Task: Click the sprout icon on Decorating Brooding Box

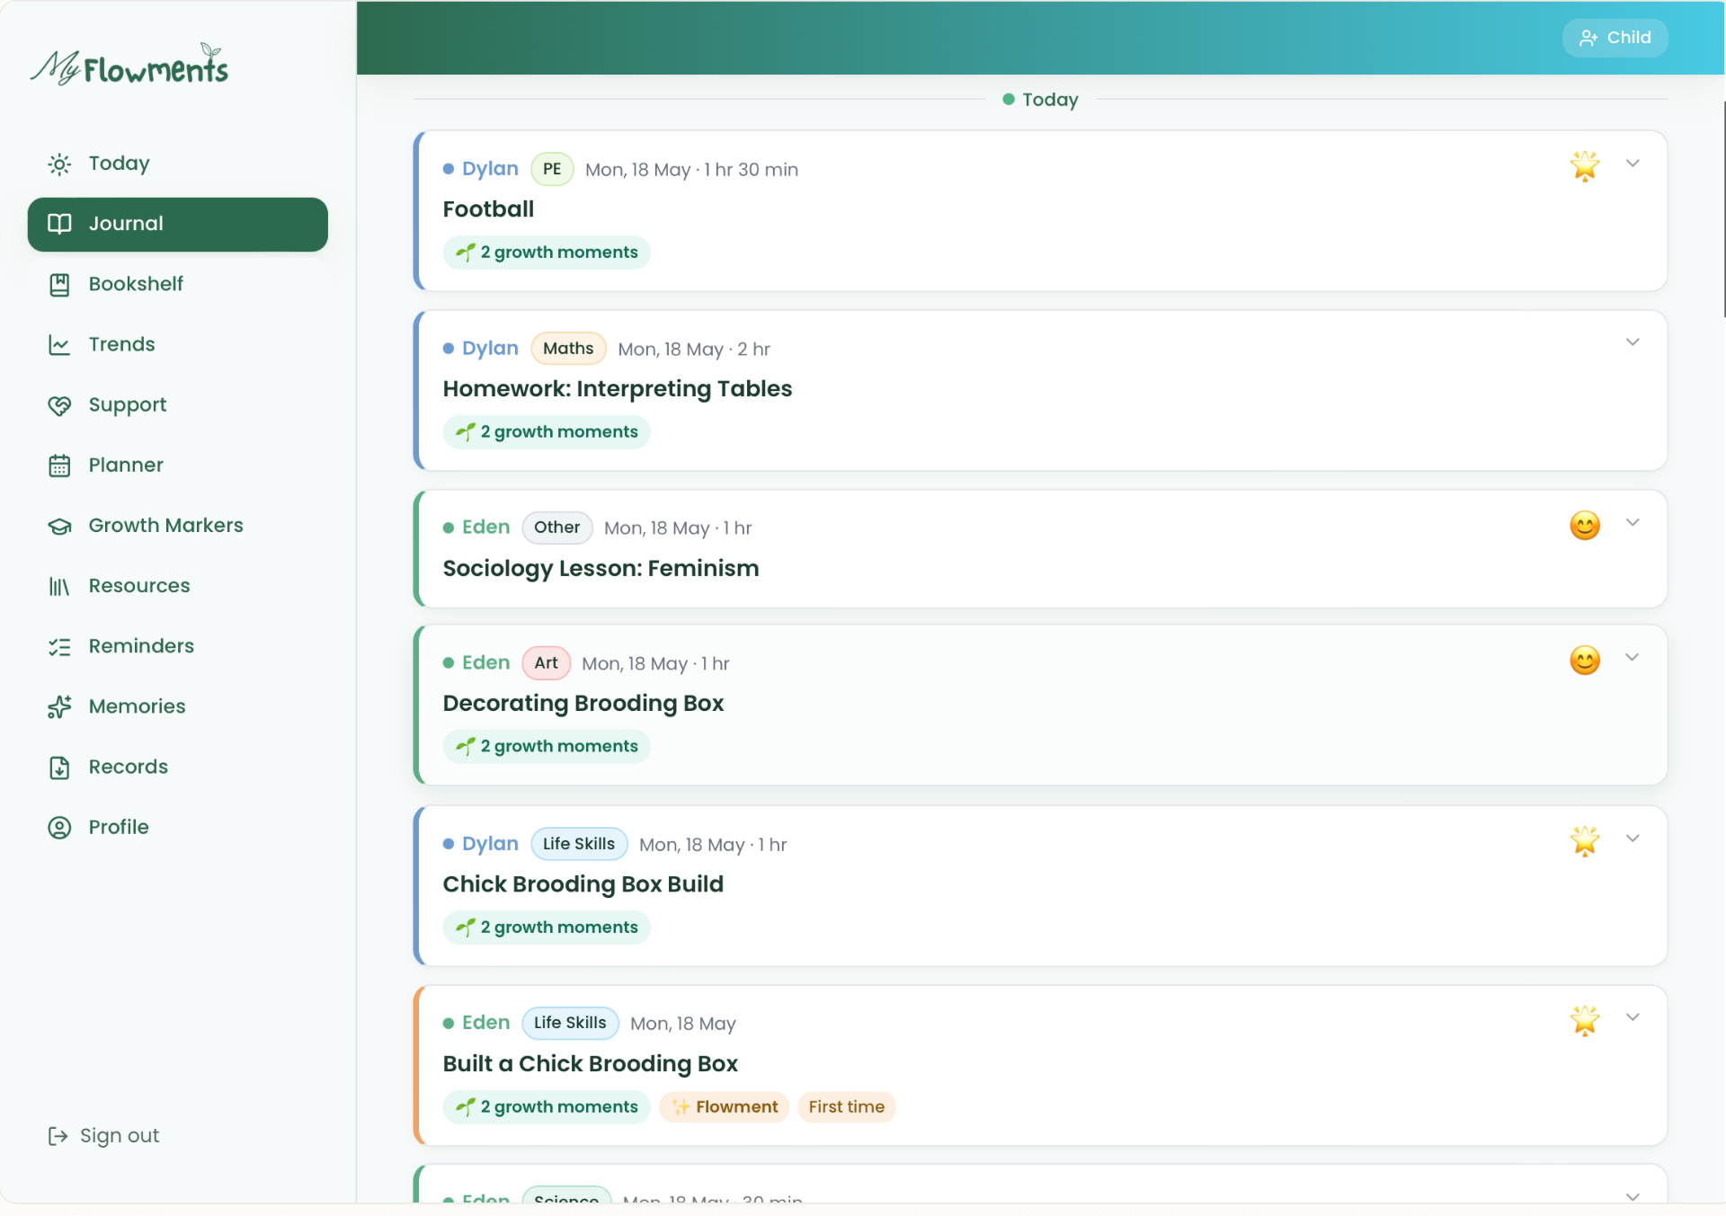Action: pyautogui.click(x=465, y=747)
